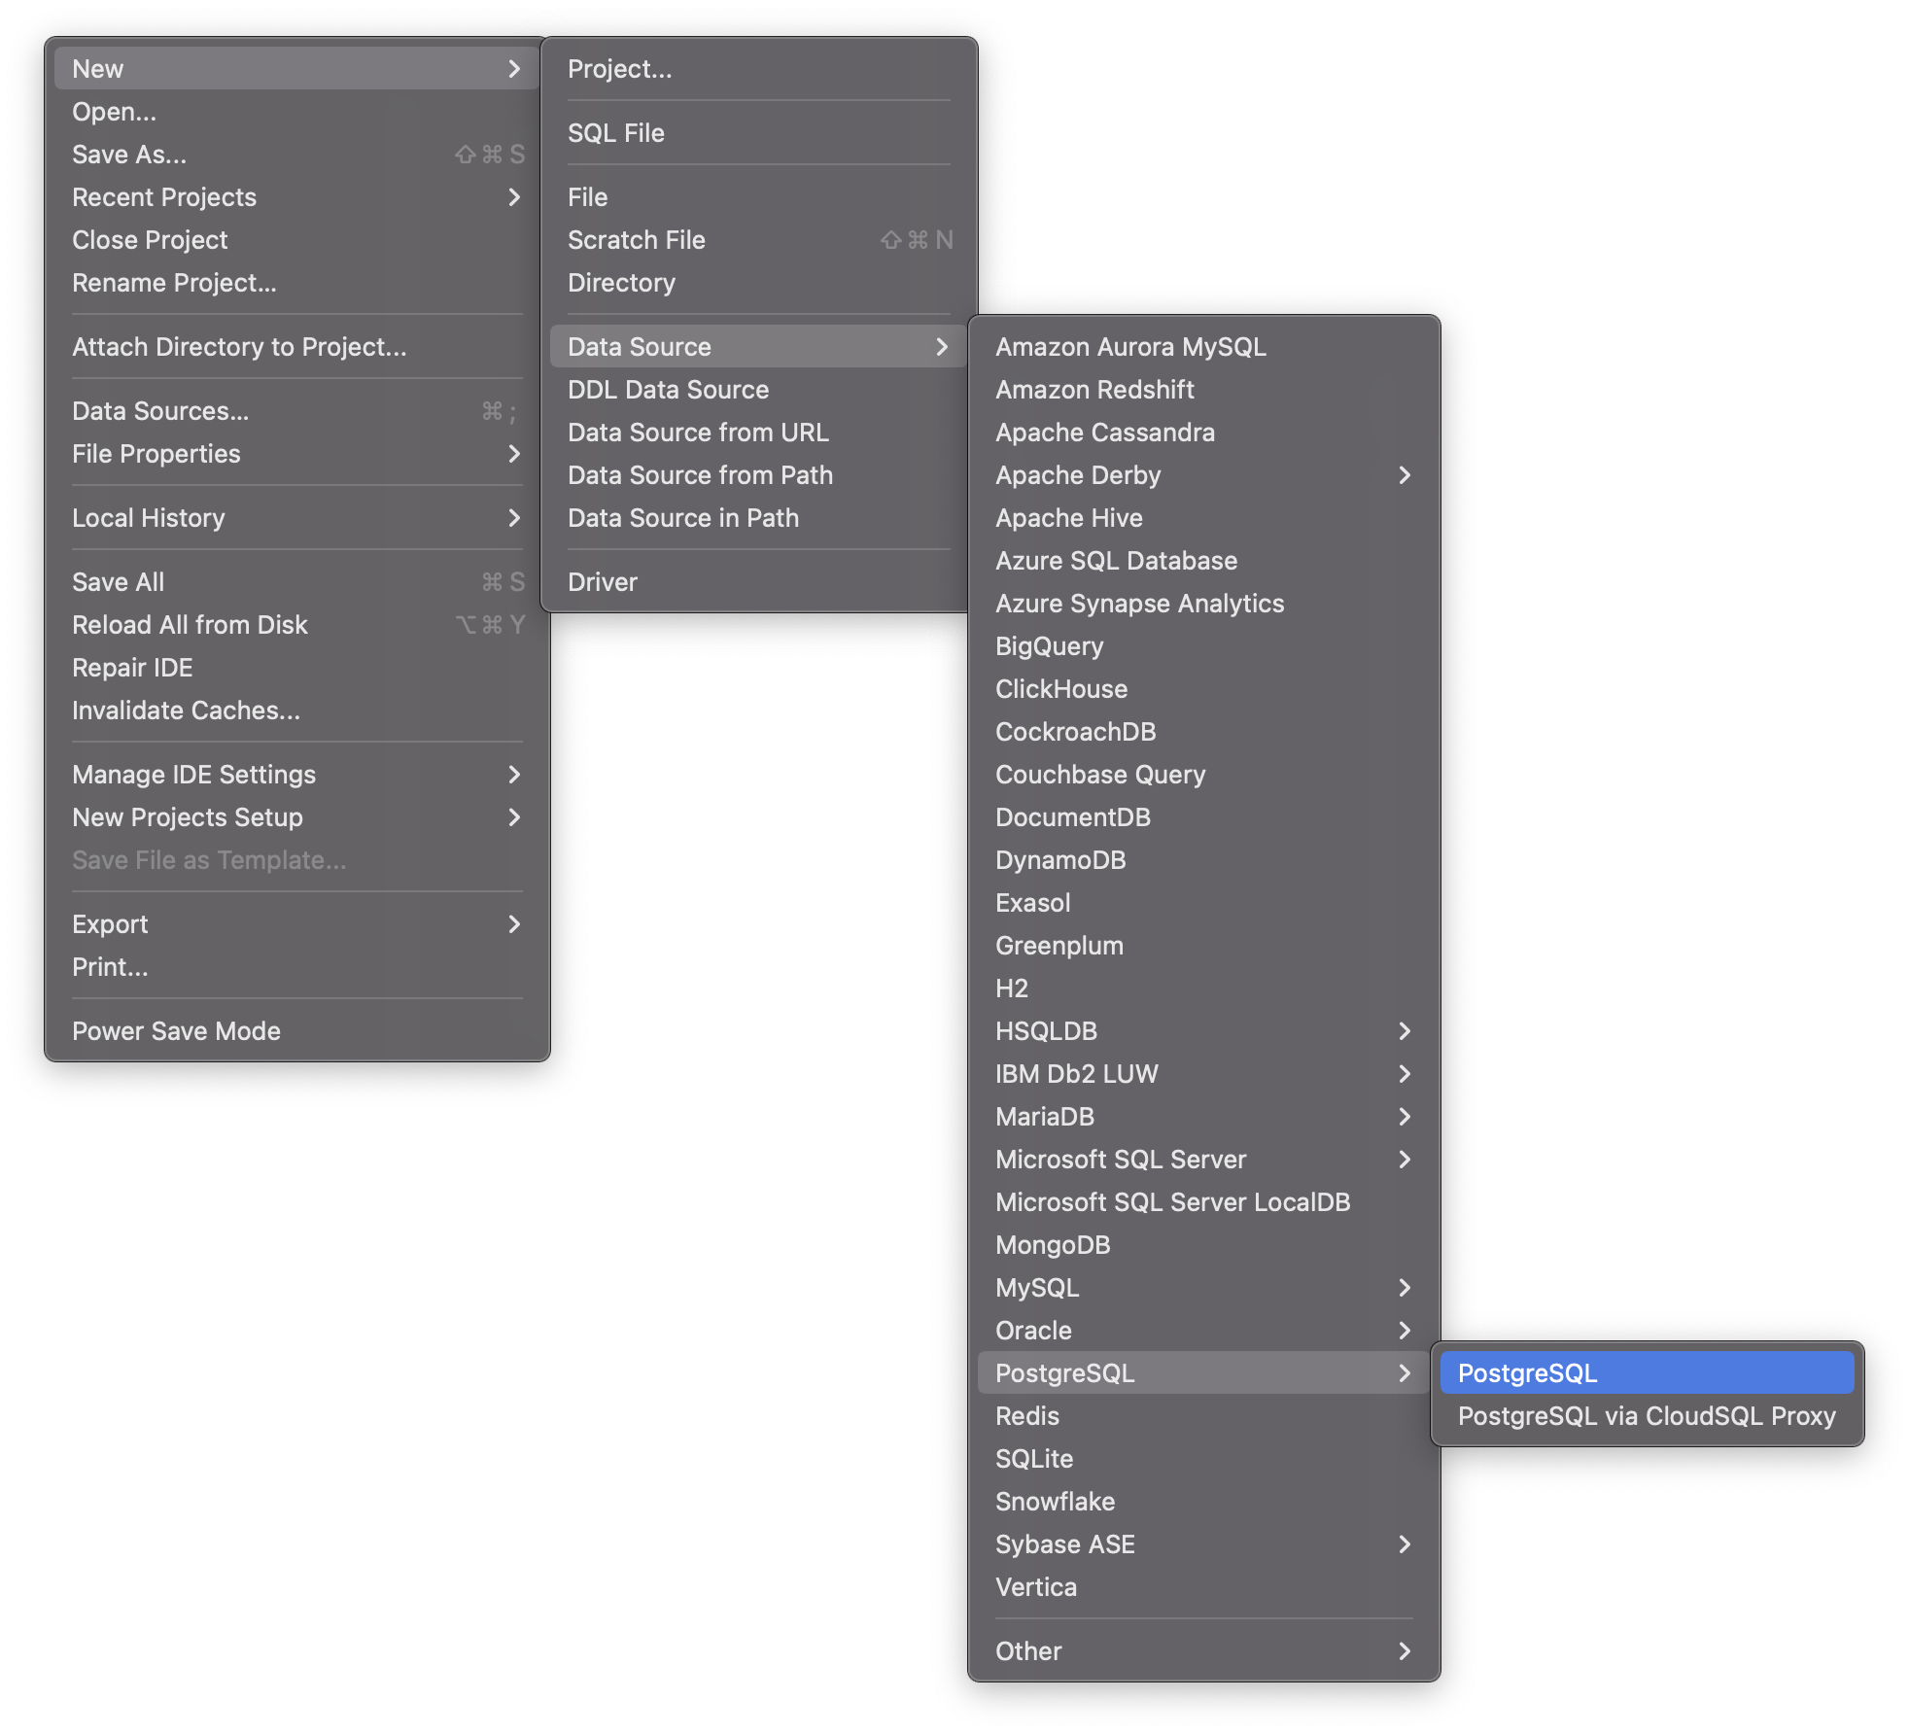Choose Data Source from URL
This screenshot has height=1734, width=1909.
coord(698,433)
